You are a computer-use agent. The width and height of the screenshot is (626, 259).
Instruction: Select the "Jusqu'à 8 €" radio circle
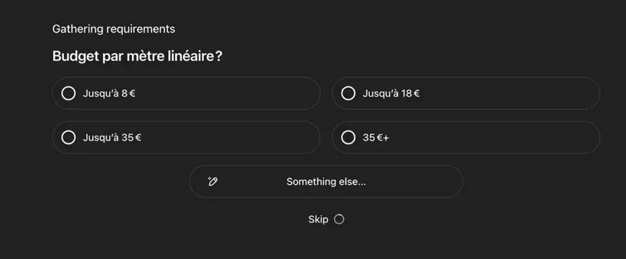click(x=68, y=93)
